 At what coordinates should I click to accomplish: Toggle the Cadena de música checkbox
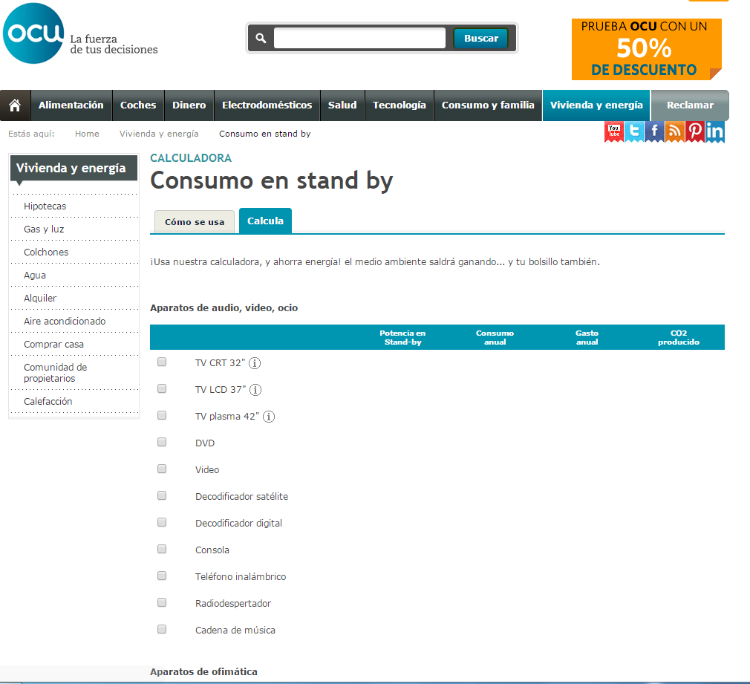(x=162, y=630)
